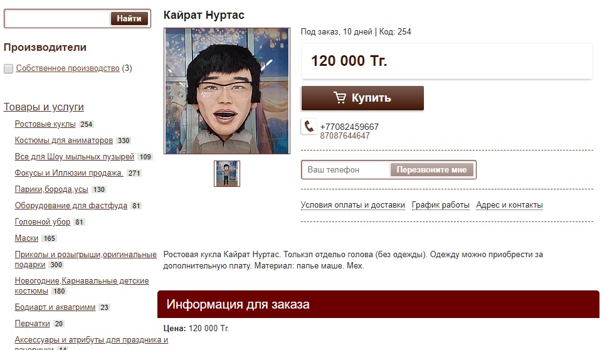Viewport: 607px width, 350px height.
Task: Open the Адрес и контакты link
Action: pyautogui.click(x=509, y=205)
